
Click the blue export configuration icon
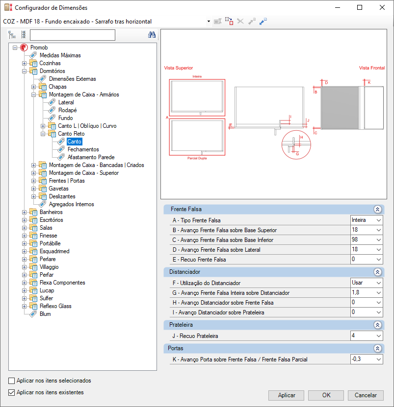263,22
